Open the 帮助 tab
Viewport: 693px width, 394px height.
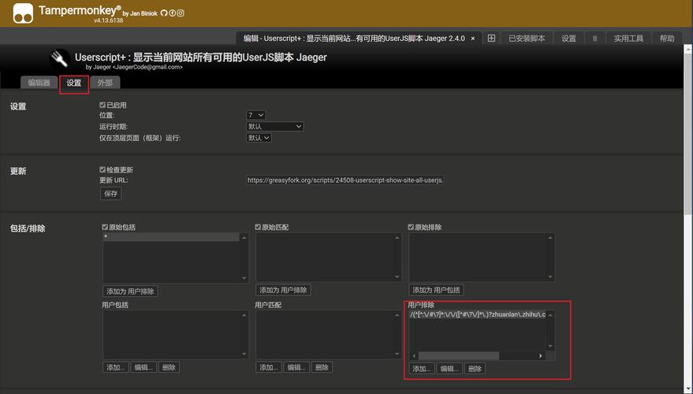point(667,39)
